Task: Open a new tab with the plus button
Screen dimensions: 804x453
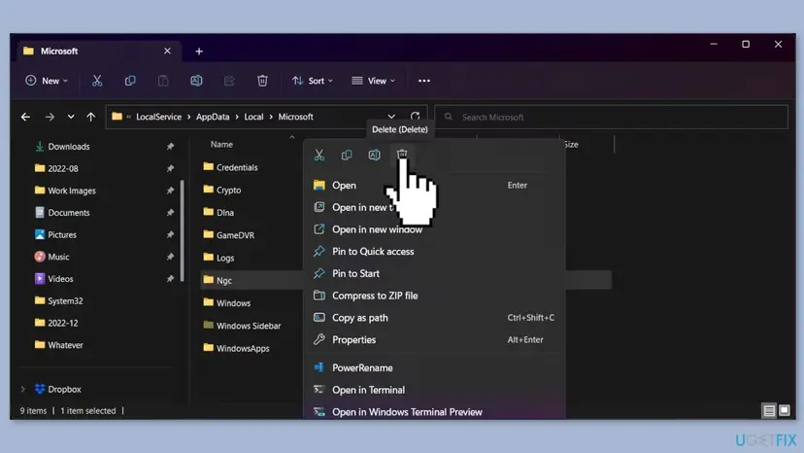Action: pyautogui.click(x=199, y=52)
